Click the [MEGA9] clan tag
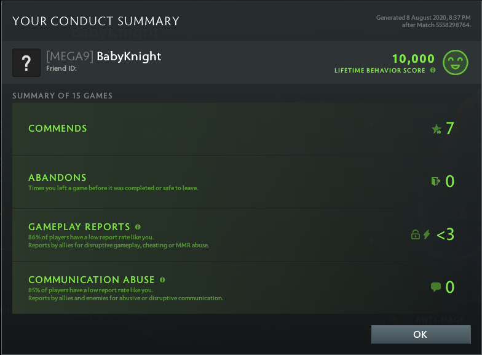Viewport: 482px width, 355px height. [x=70, y=57]
